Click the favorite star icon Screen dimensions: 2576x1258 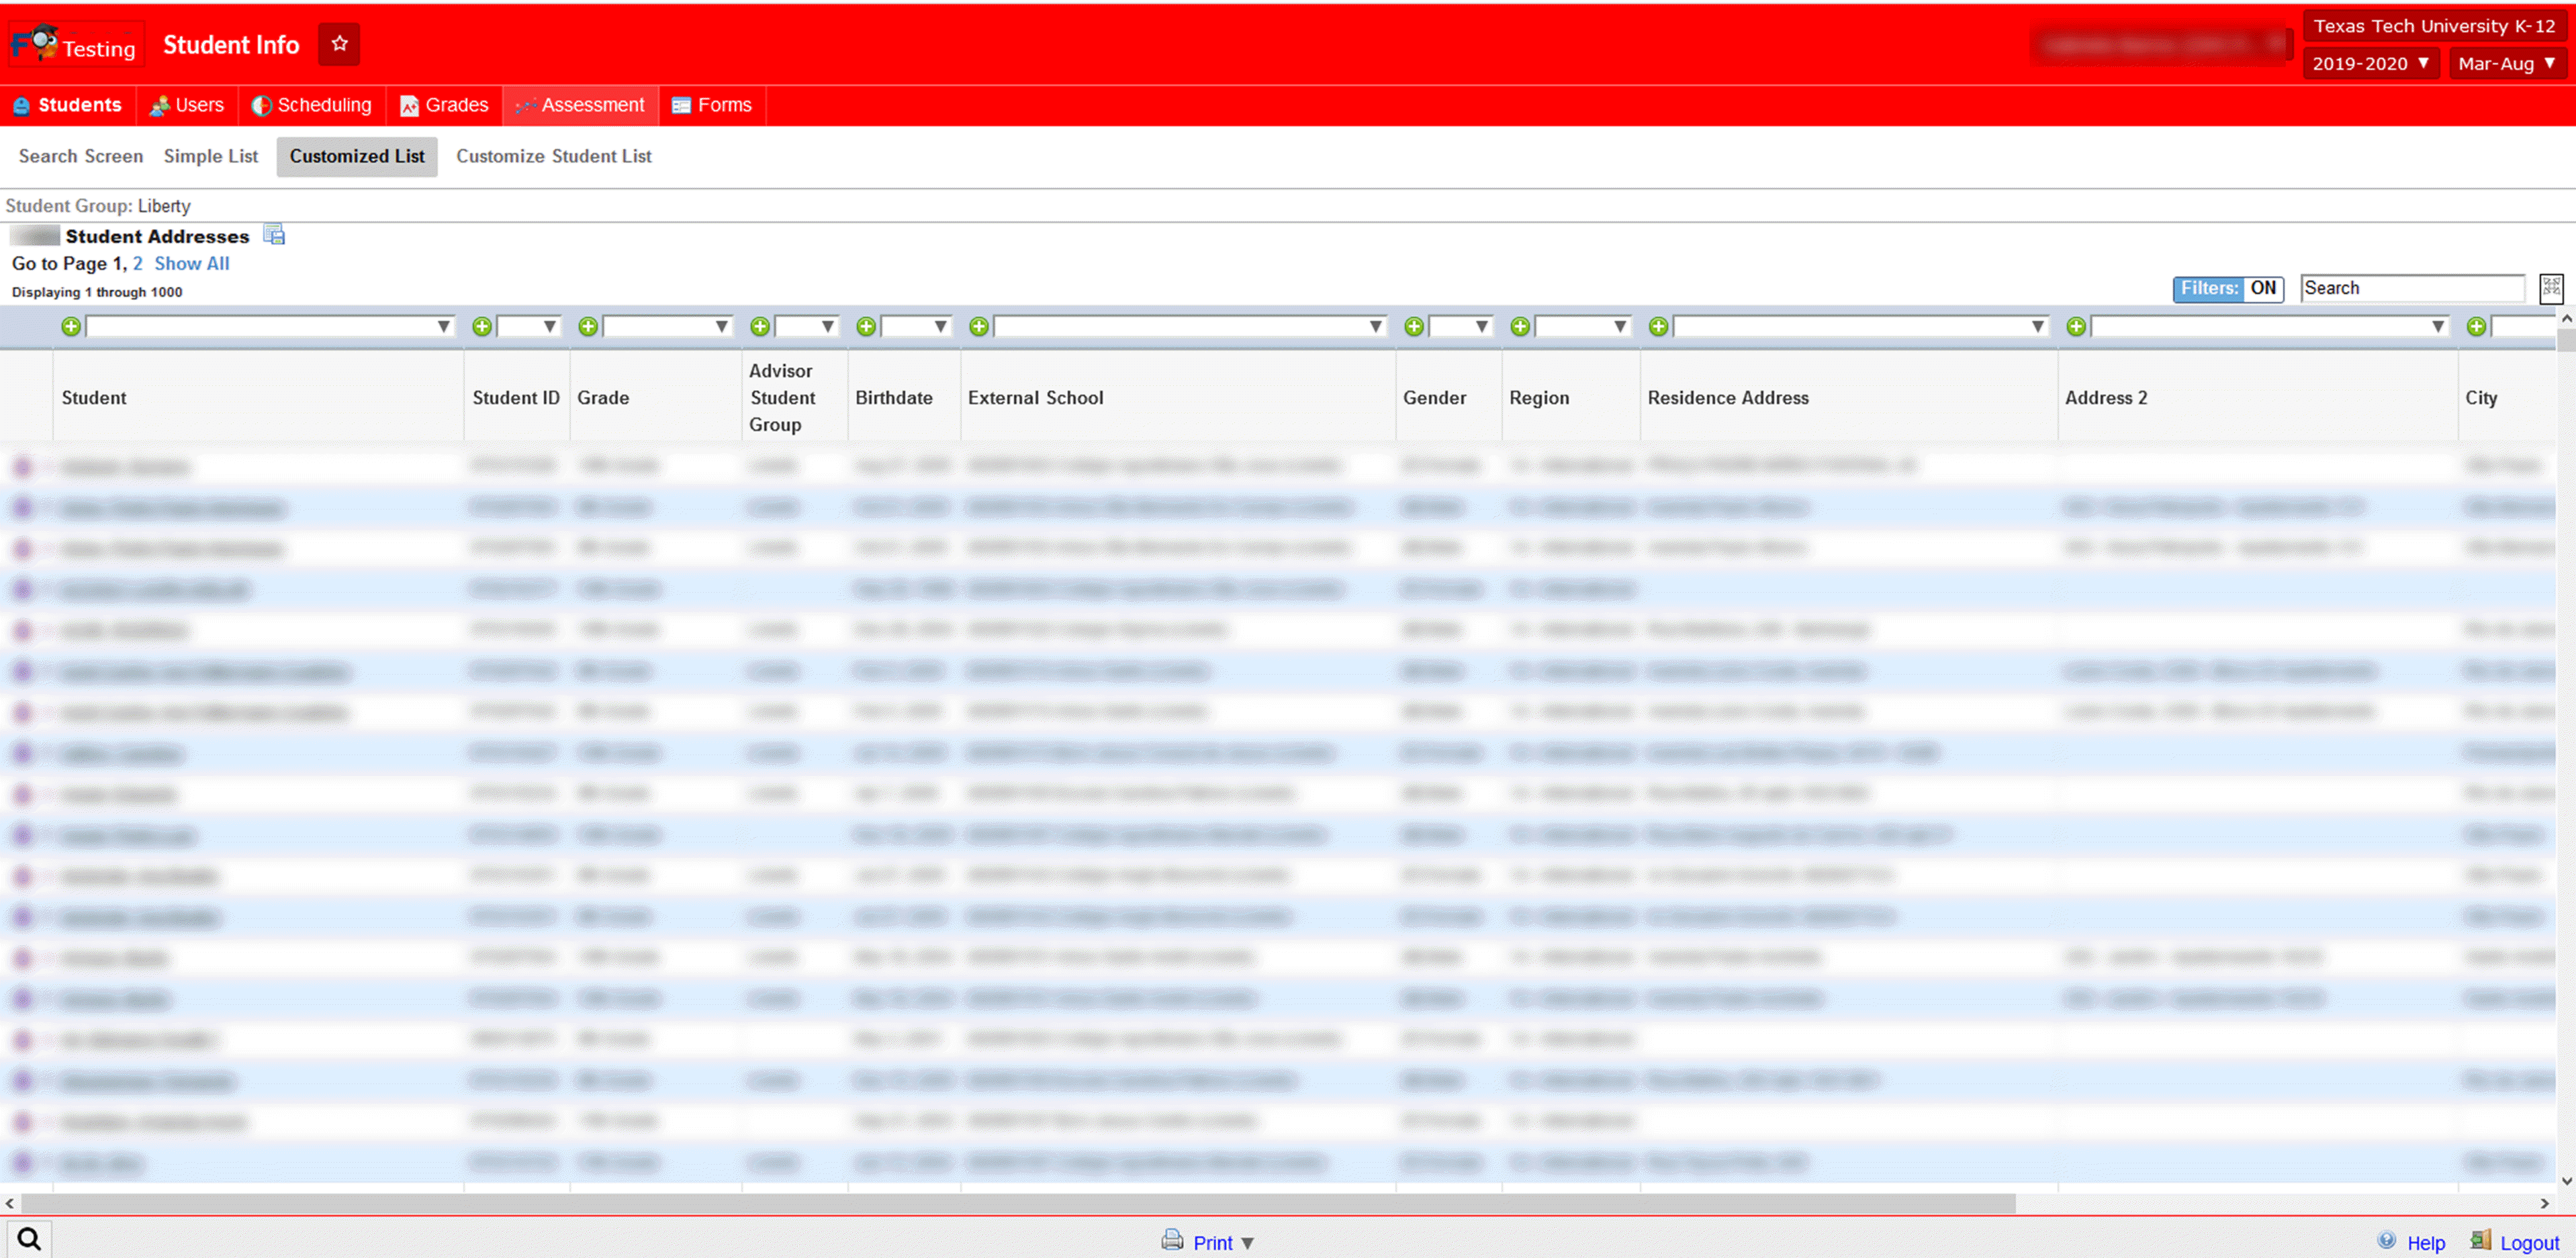click(x=339, y=44)
